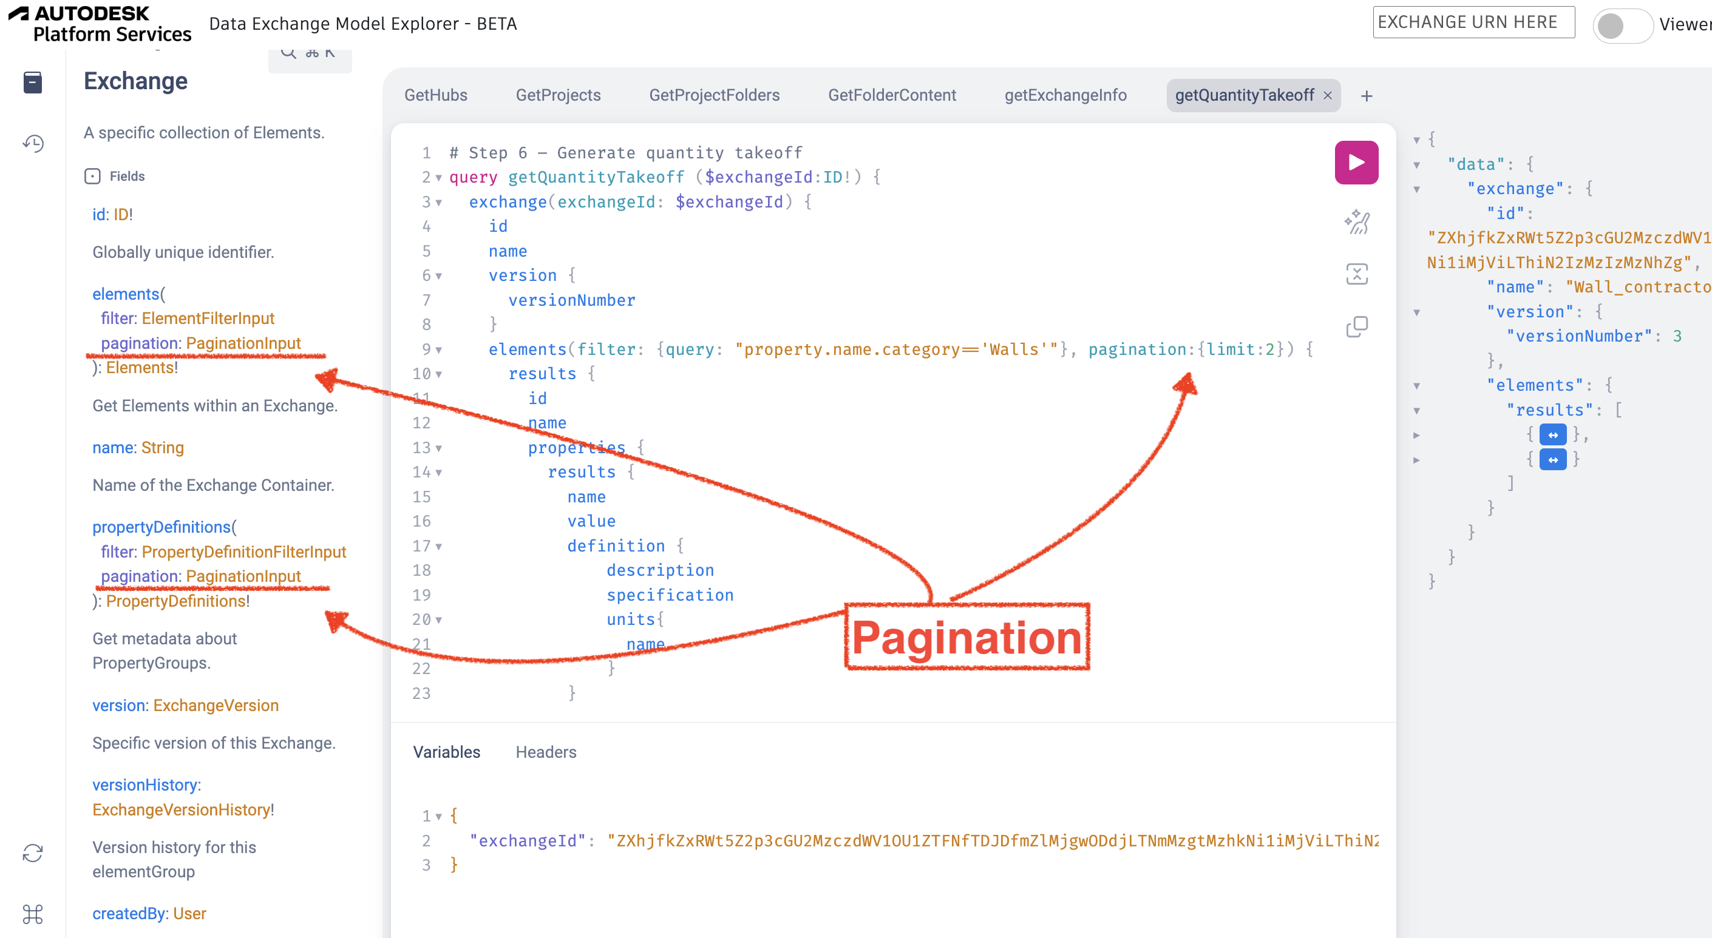Image resolution: width=1712 pixels, height=938 pixels.
Task: Fold the exchange block at line 3
Action: point(439,203)
